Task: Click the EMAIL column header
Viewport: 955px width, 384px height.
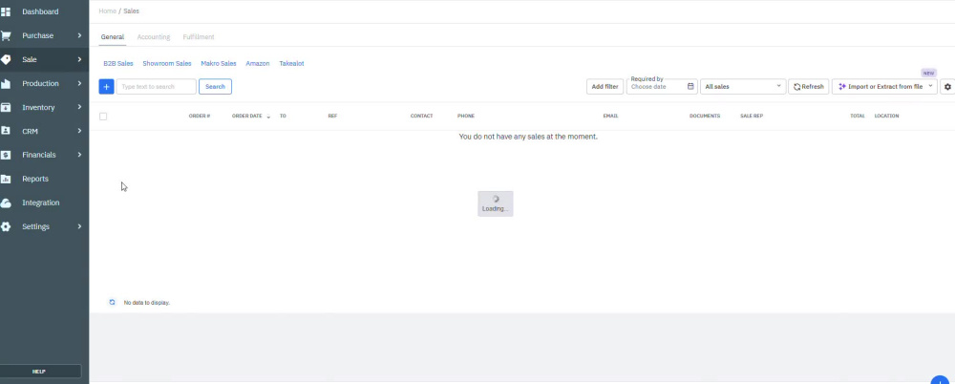Action: (610, 116)
